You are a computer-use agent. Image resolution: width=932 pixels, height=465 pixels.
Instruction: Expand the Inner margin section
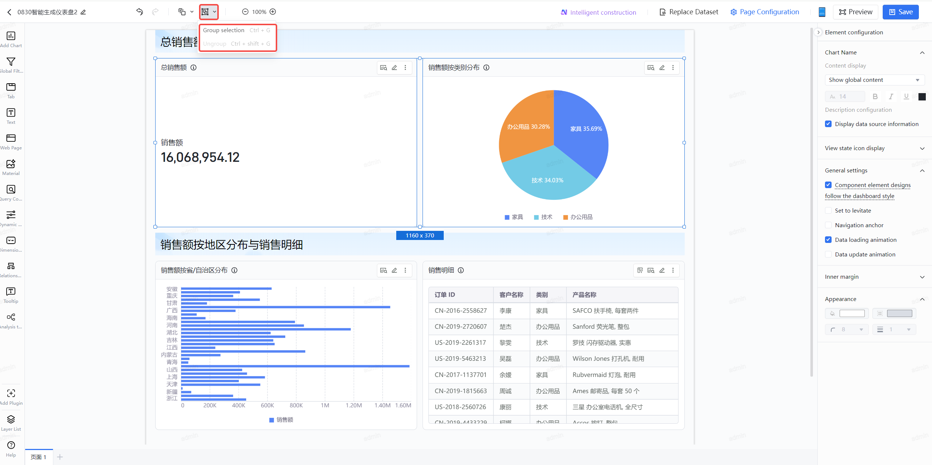(x=922, y=277)
